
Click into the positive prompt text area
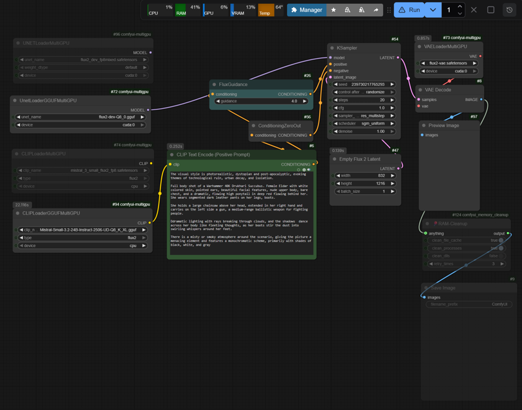(x=241, y=209)
